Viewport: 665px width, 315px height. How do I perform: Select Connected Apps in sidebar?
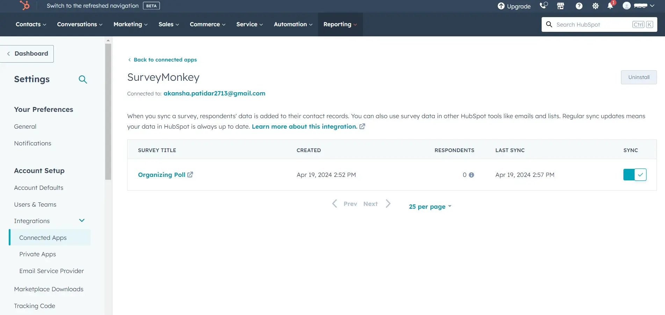click(x=50, y=237)
